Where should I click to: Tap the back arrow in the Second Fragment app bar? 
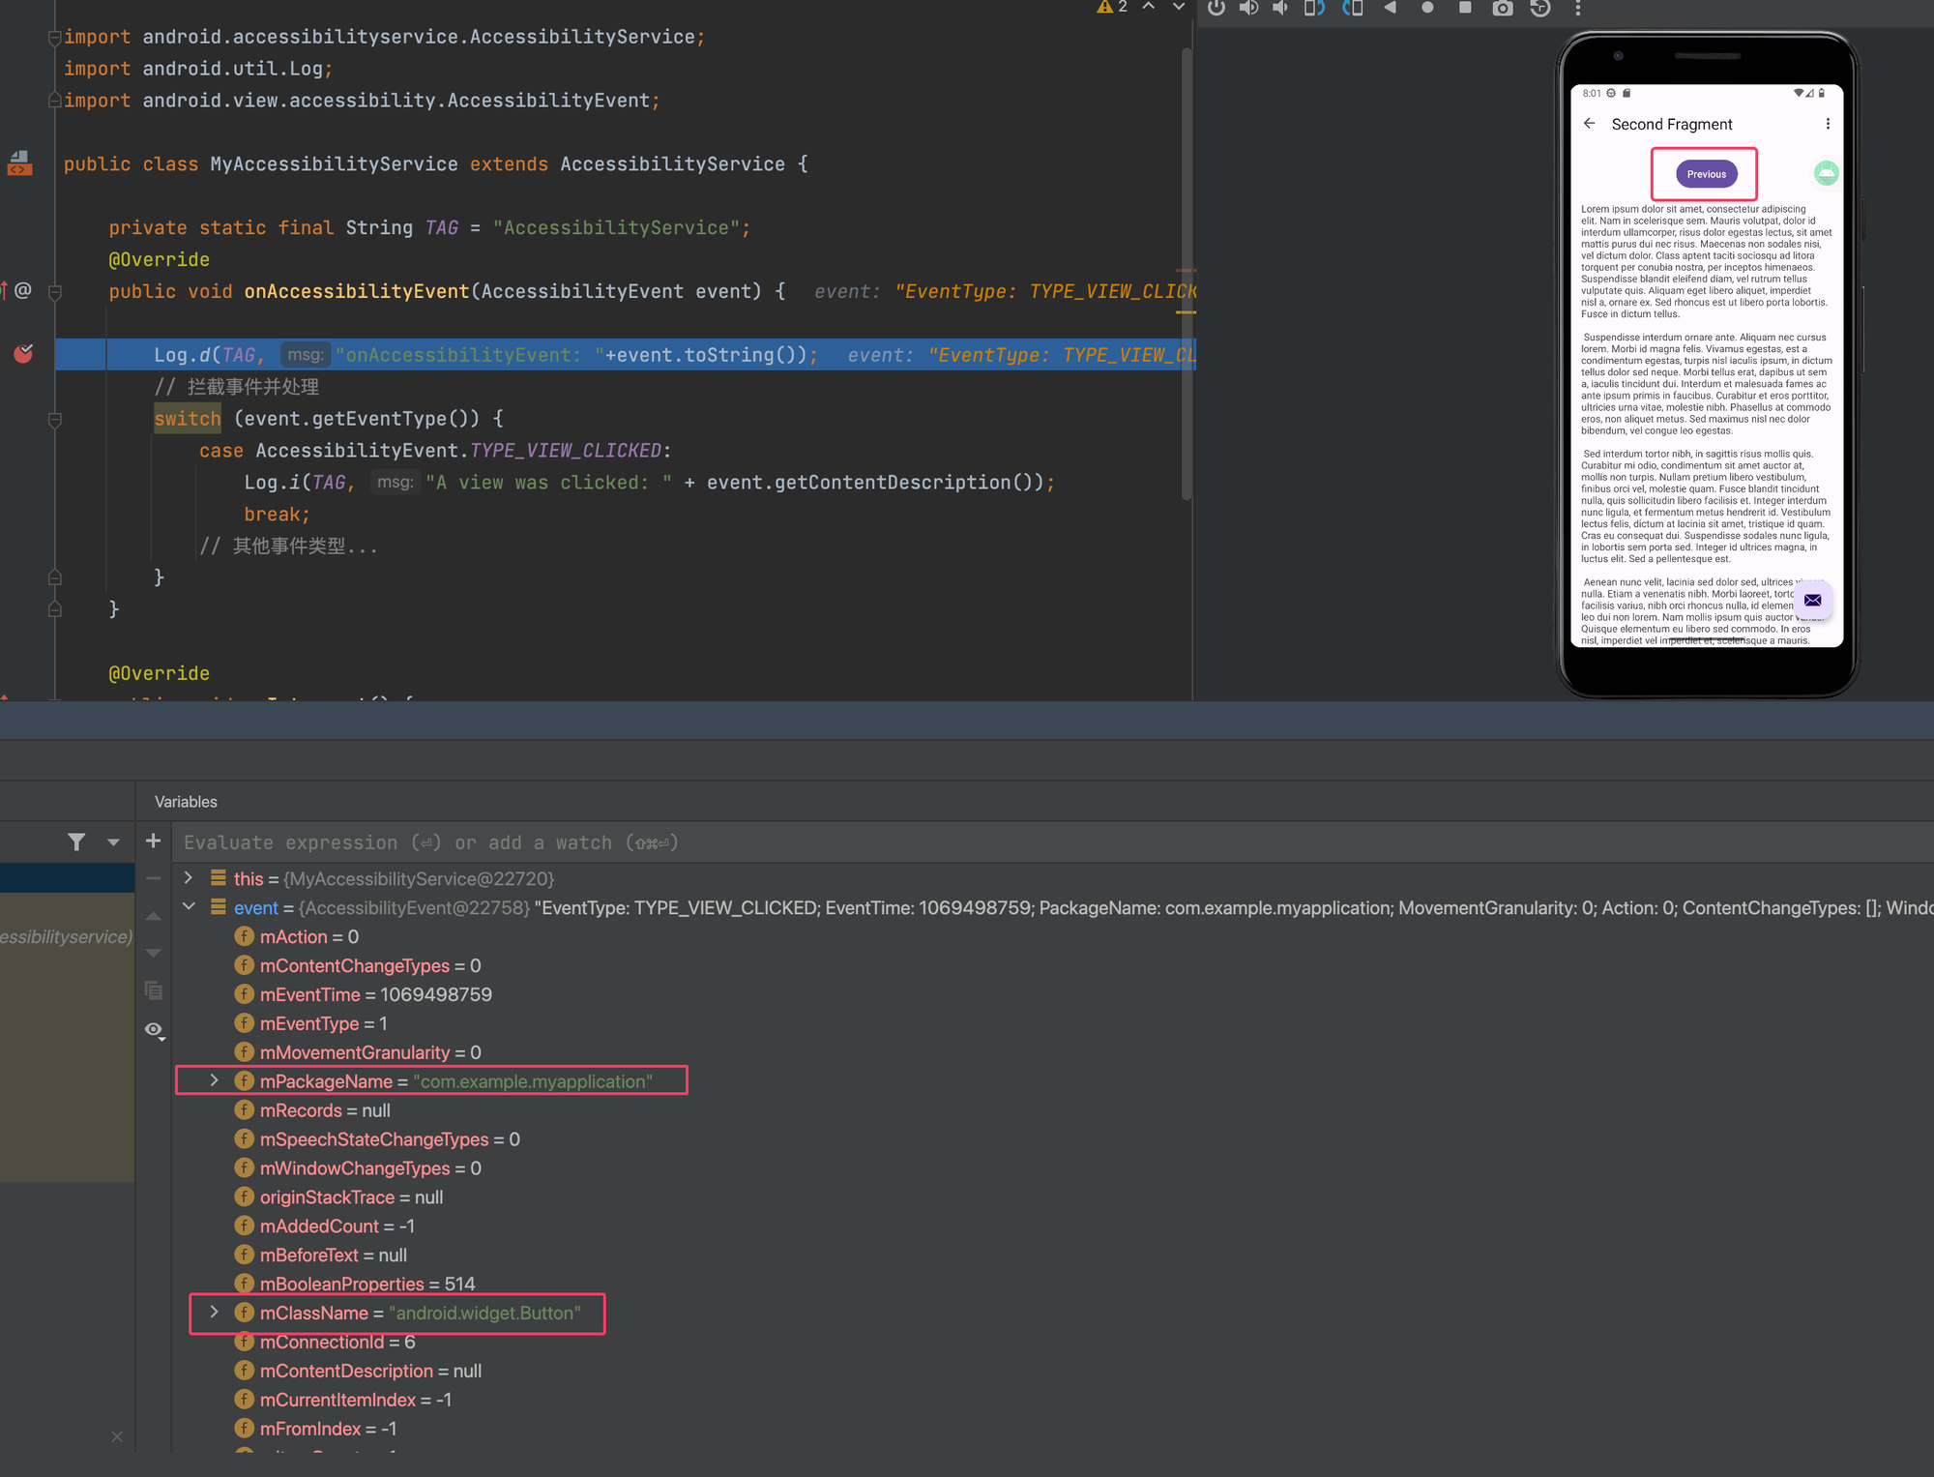pyautogui.click(x=1589, y=124)
